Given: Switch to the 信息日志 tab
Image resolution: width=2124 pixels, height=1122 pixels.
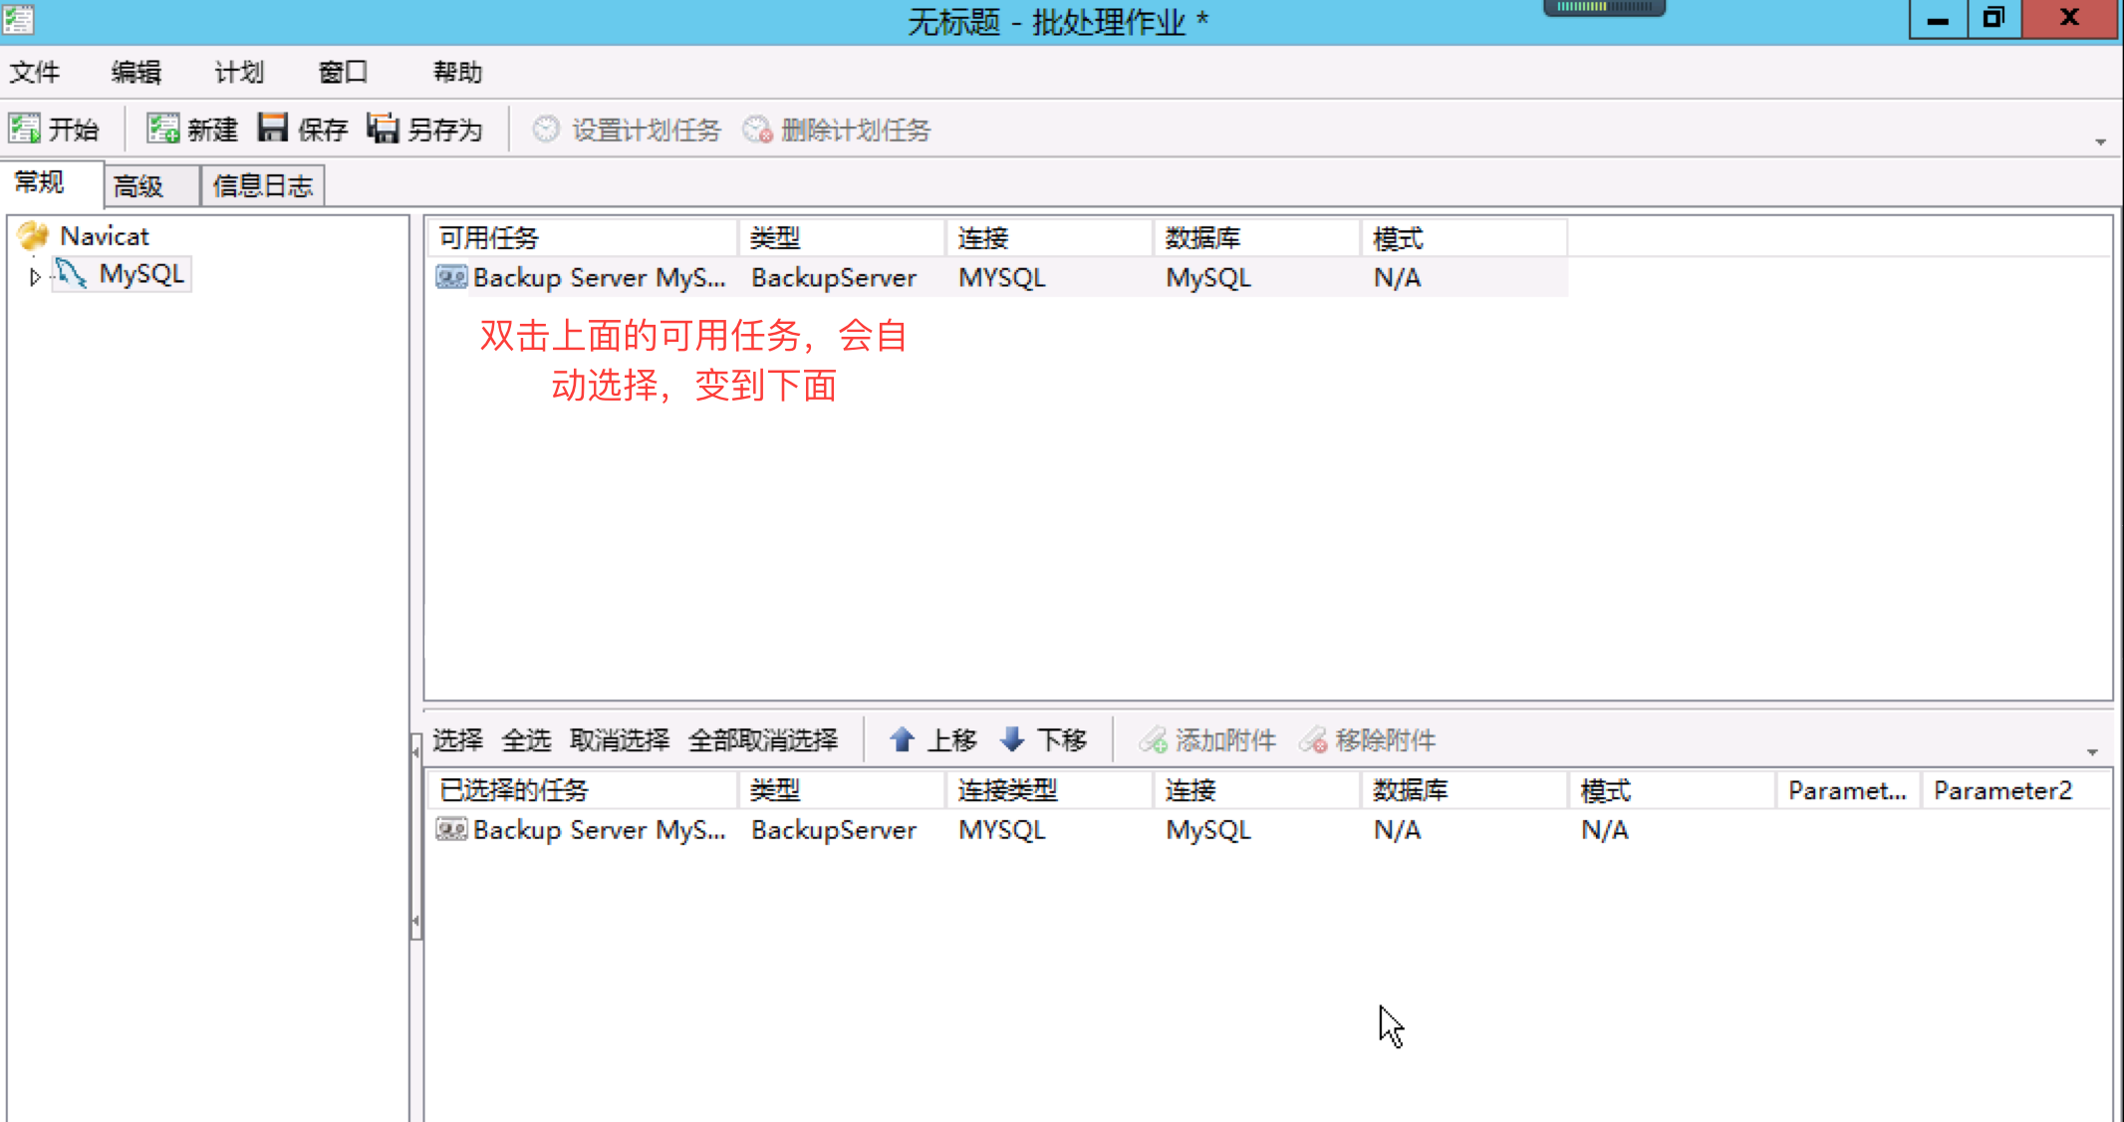Looking at the screenshot, I should pyautogui.click(x=263, y=185).
